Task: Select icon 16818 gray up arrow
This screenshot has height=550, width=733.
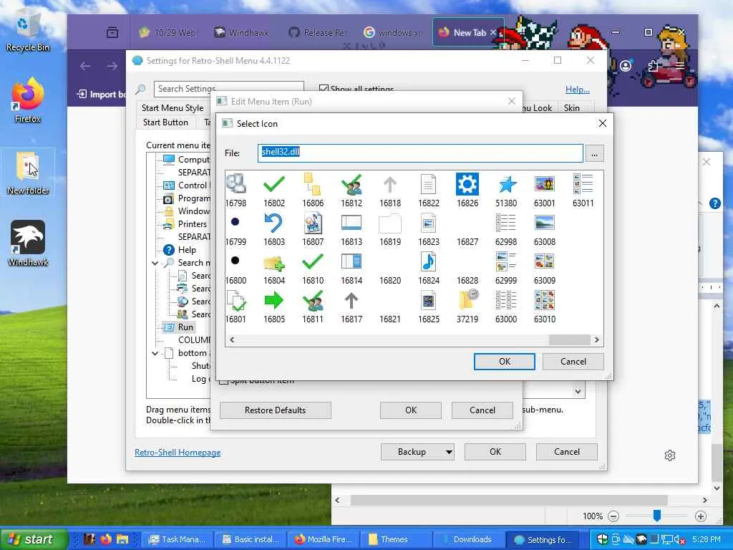Action: (390, 184)
